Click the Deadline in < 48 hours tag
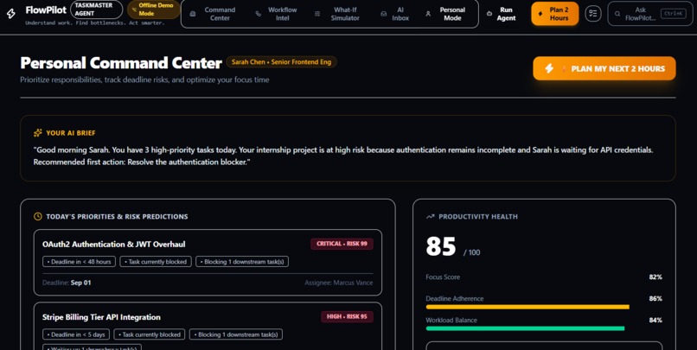697x350 pixels. pos(79,262)
